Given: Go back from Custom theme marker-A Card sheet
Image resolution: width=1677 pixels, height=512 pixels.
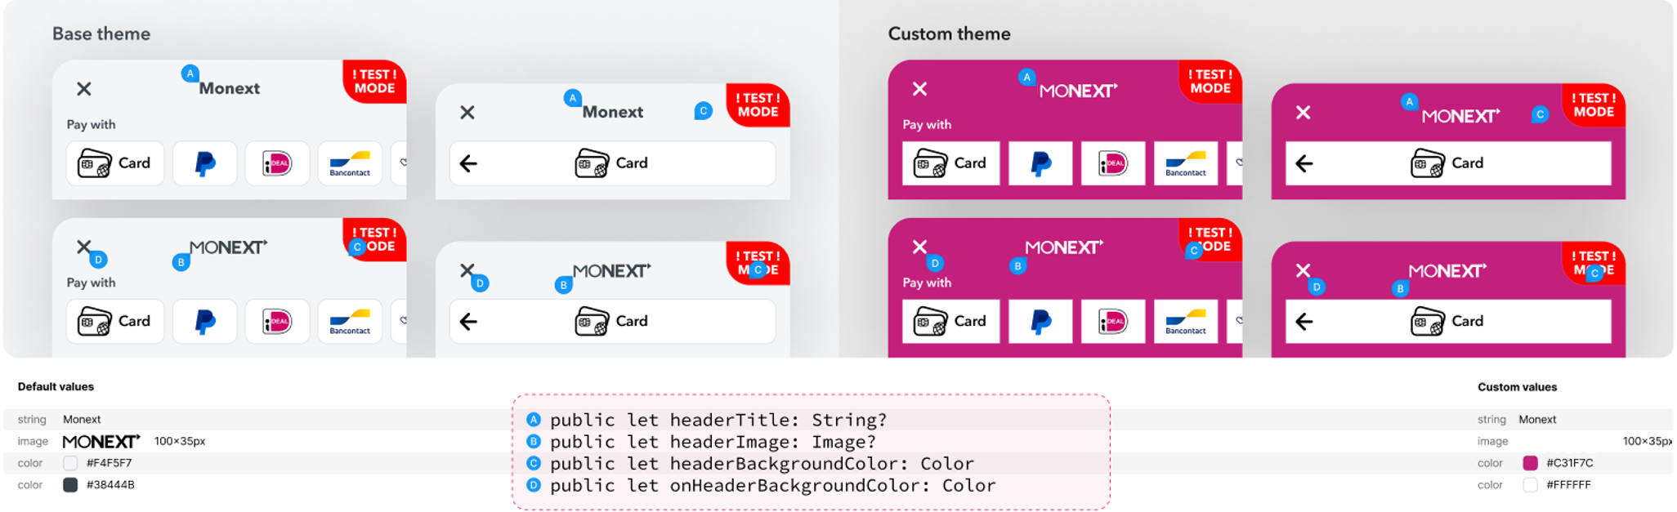Looking at the screenshot, I should click(x=1304, y=163).
